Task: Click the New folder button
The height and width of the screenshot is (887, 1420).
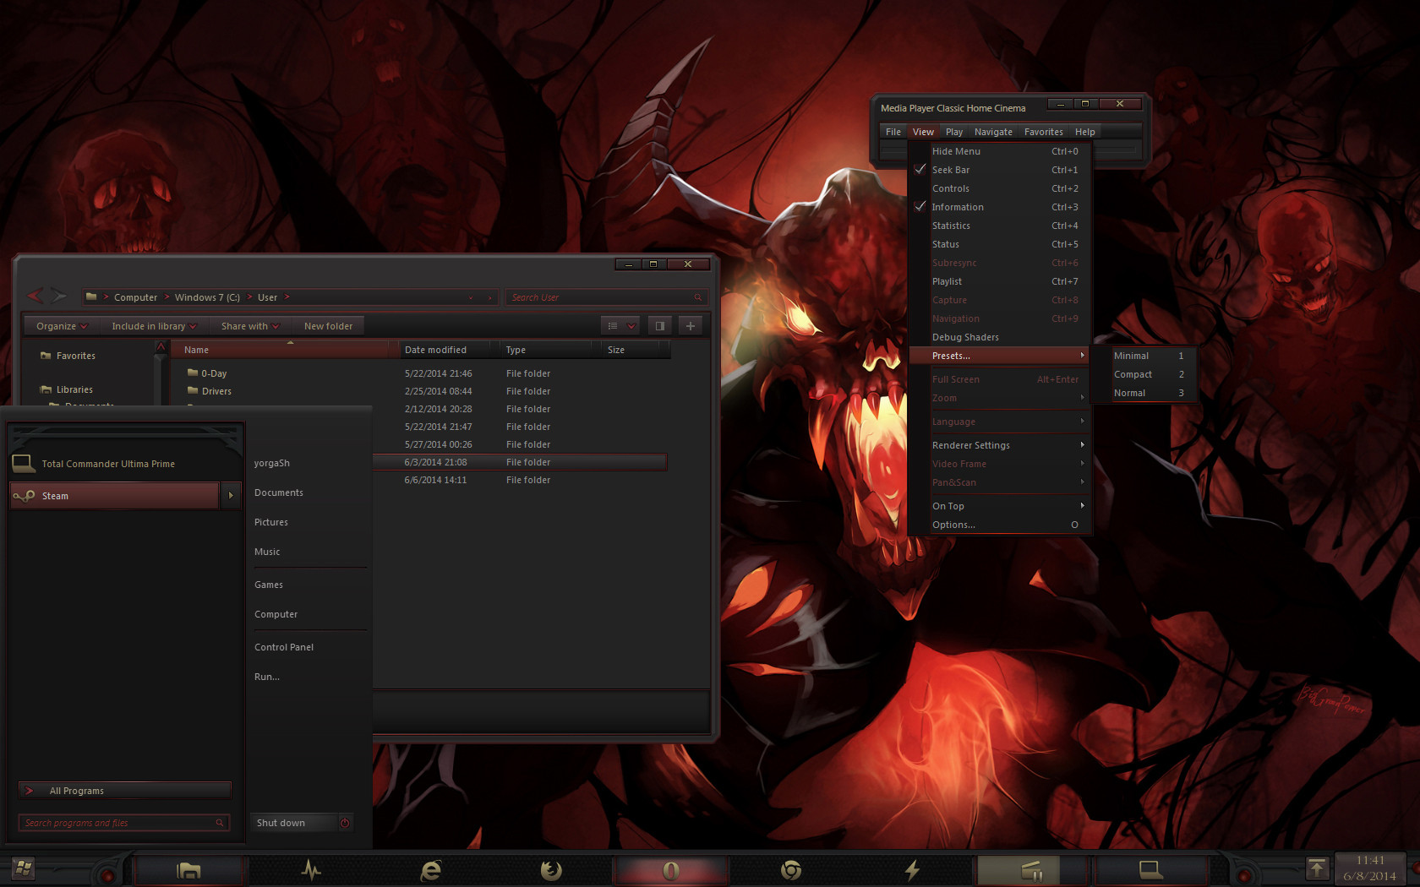Action: coord(329,326)
